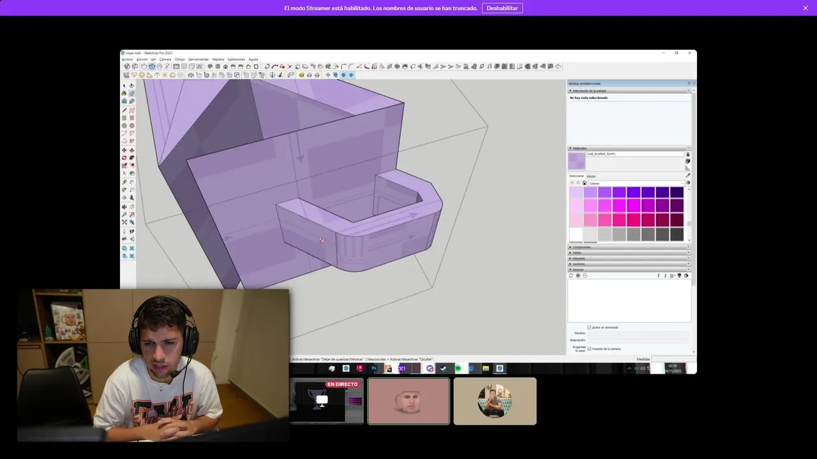The height and width of the screenshot is (459, 817).
Task: Select the Push/Pull tool
Action: point(131,150)
